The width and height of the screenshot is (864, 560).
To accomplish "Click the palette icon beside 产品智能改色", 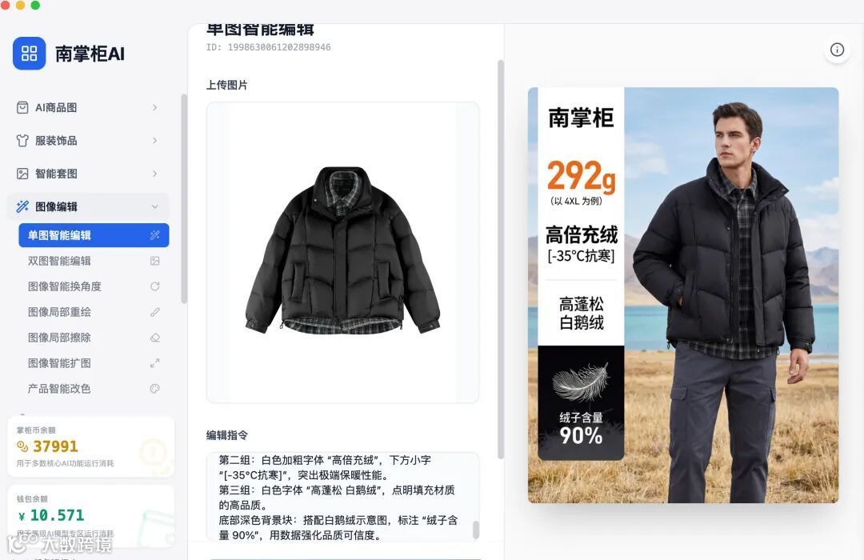I will 155,389.
